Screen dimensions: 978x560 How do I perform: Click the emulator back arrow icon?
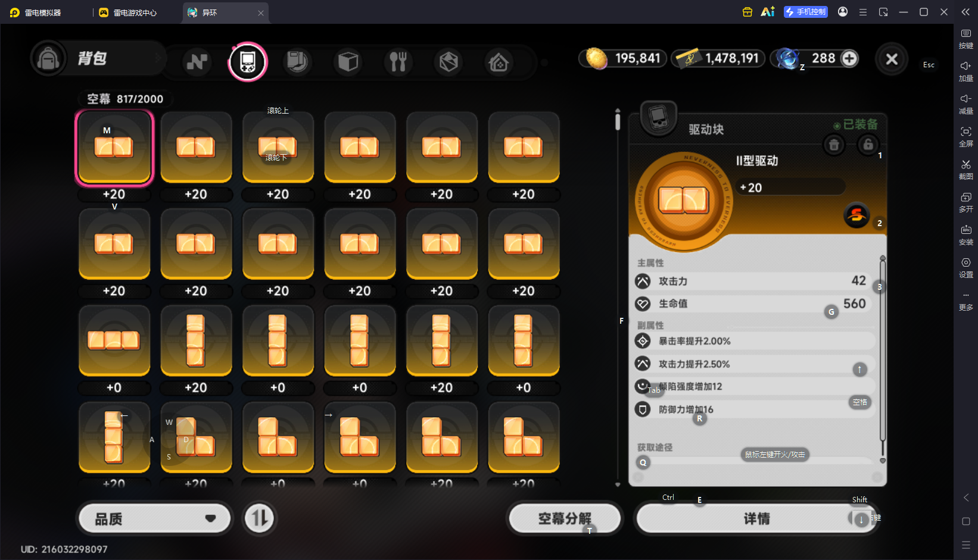pos(966,498)
